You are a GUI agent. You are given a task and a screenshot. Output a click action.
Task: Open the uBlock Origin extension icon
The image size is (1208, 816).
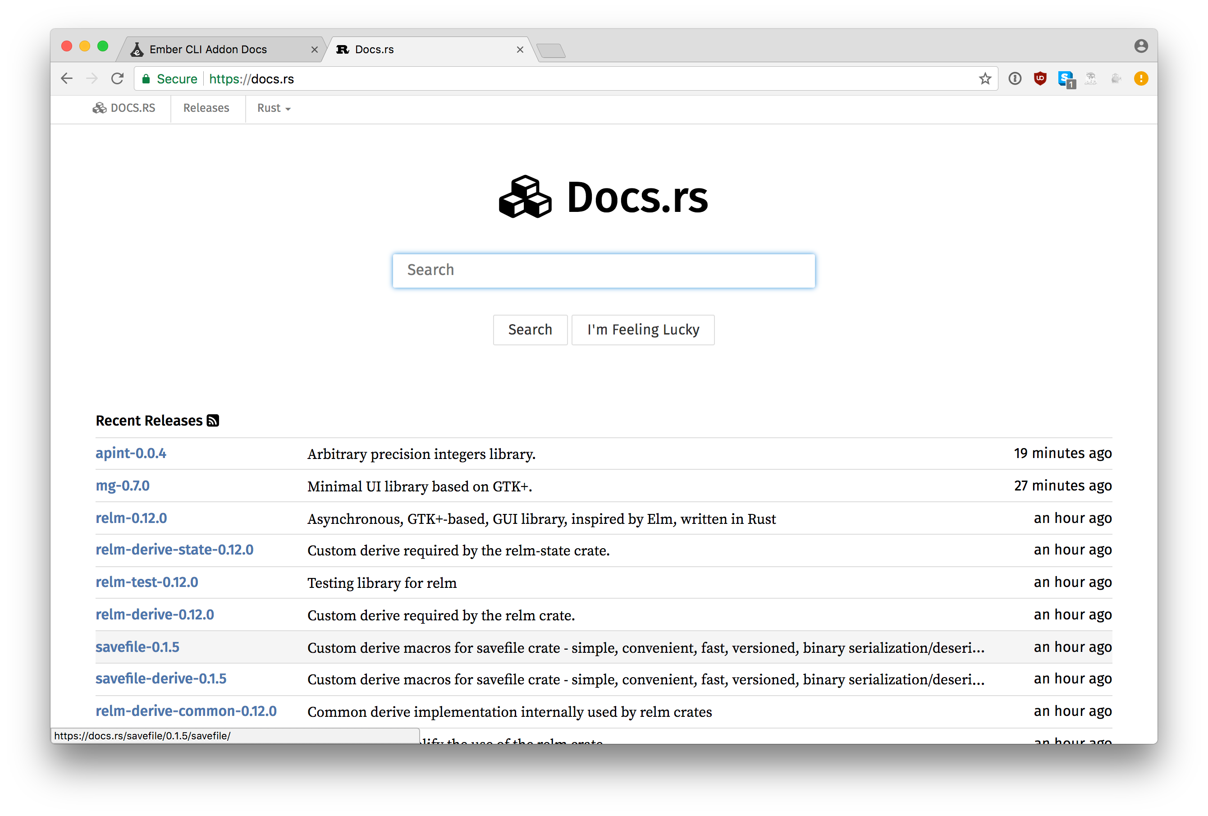pos(1040,78)
